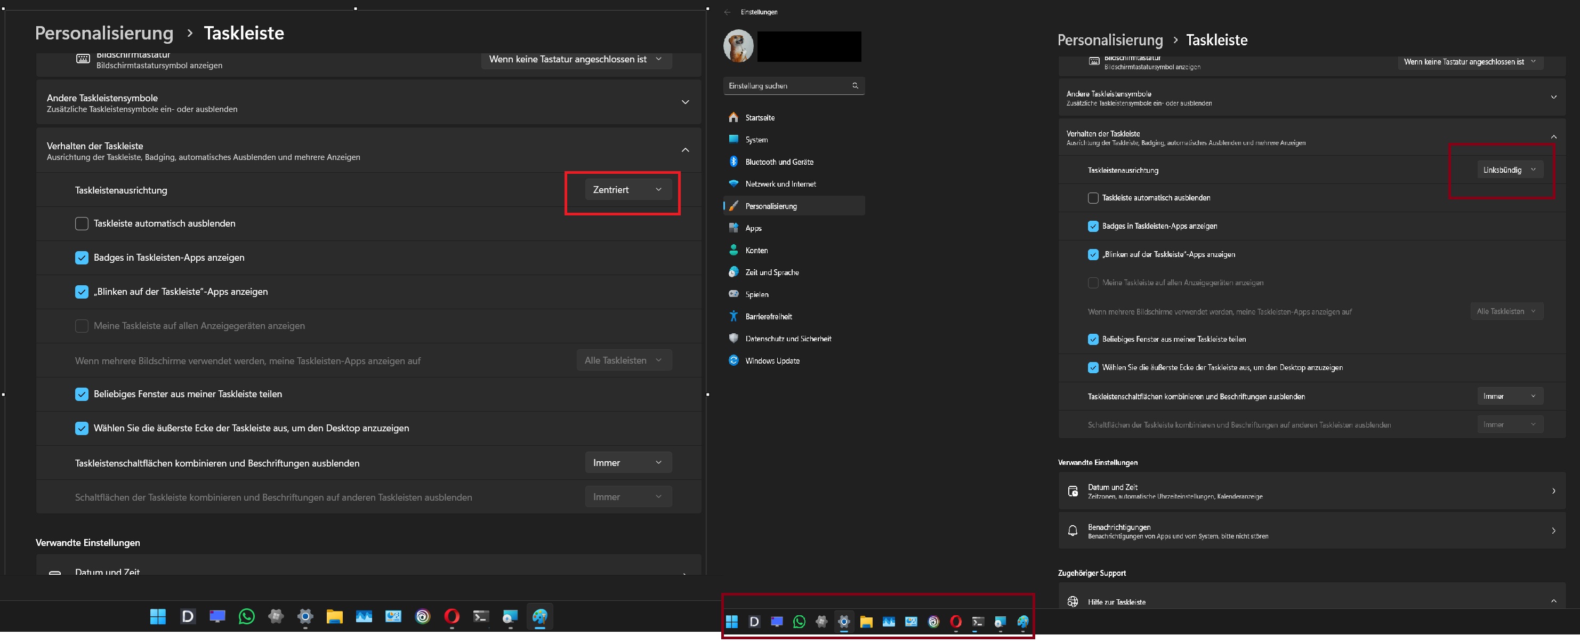This screenshot has width=1580, height=643.
Task: Click the Datenschutz und Sicherheit shield icon
Action: tap(733, 339)
